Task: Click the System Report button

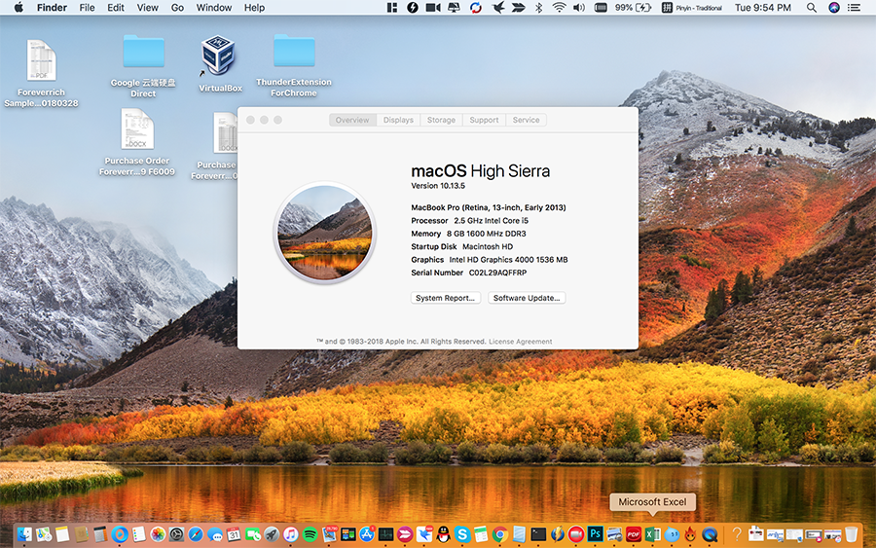Action: [x=445, y=298]
